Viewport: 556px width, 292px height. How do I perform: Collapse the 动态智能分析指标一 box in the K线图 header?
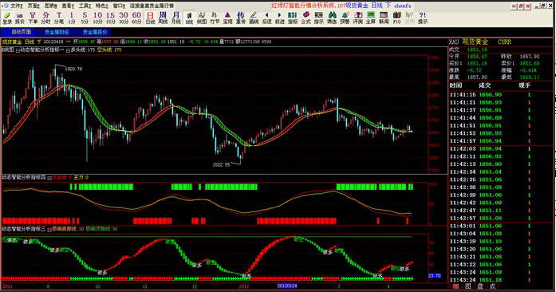point(18,50)
